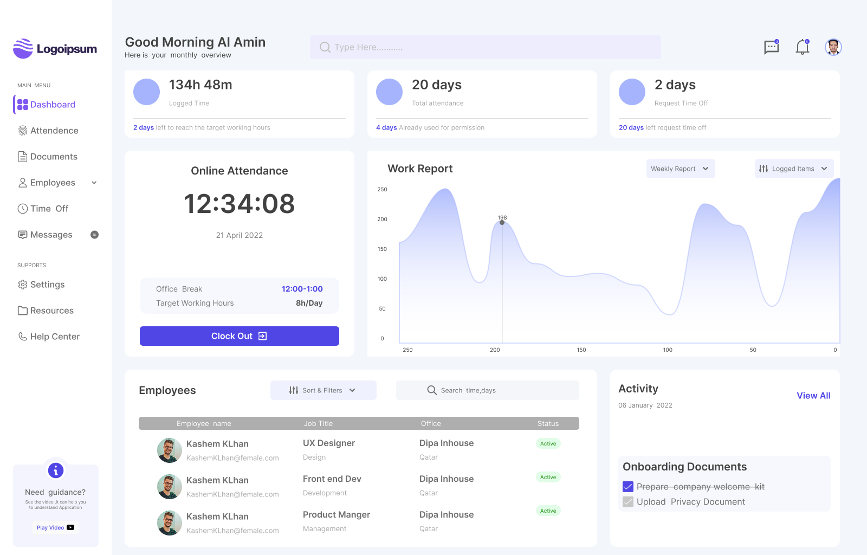This screenshot has width=867, height=555.
Task: Click the notification bell icon
Action: click(x=802, y=48)
